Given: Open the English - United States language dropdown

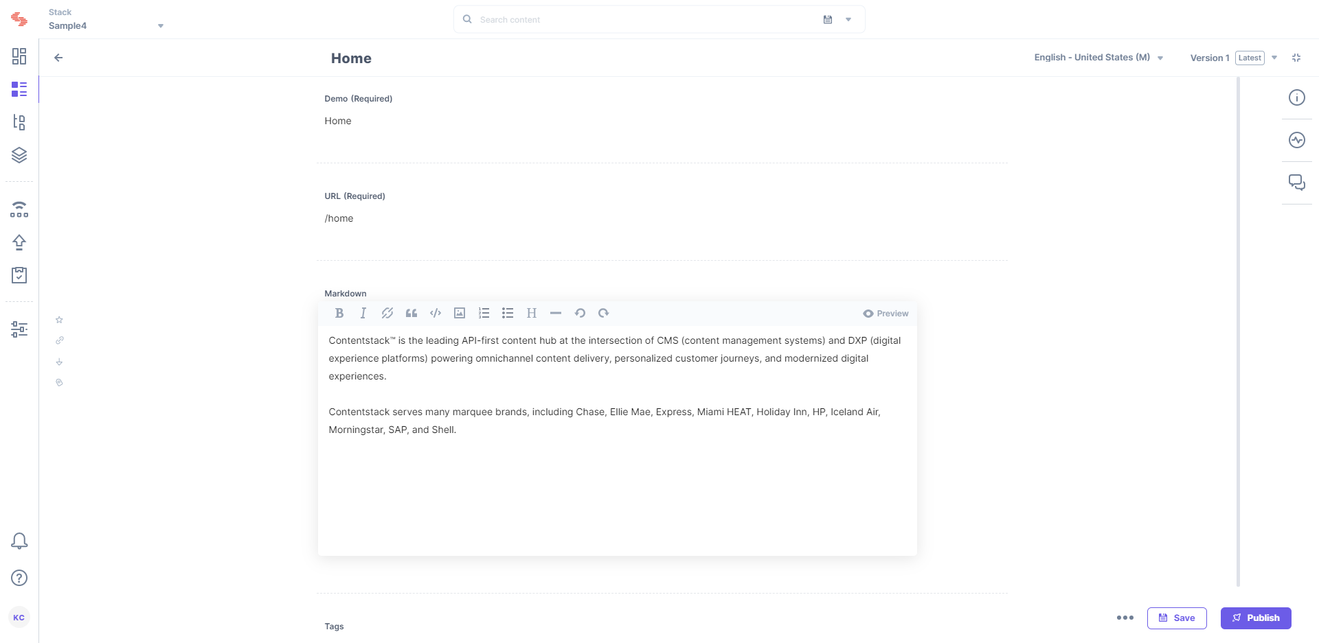Looking at the screenshot, I should [x=1098, y=58].
